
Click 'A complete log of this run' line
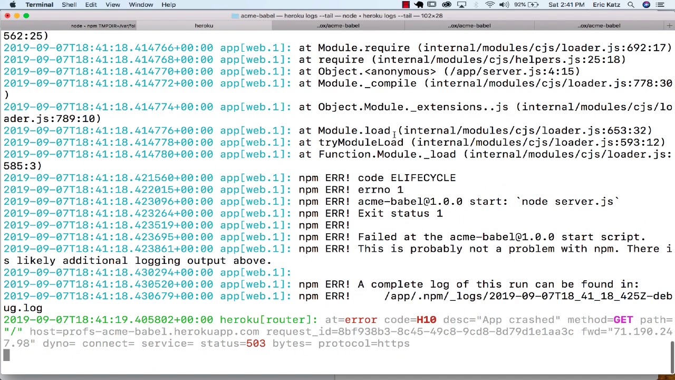498,284
